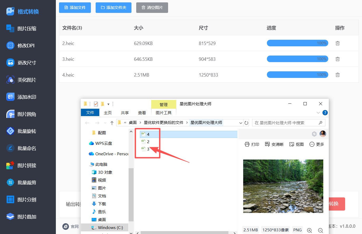The width and height of the screenshot is (362, 234).
Task: Open 配图 folder in navigation pane
Action: click(99, 133)
